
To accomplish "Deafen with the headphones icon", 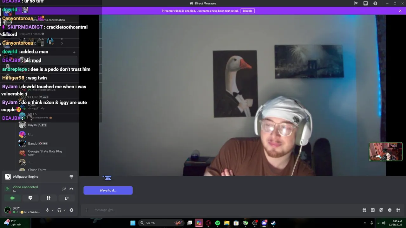I will coord(59,210).
